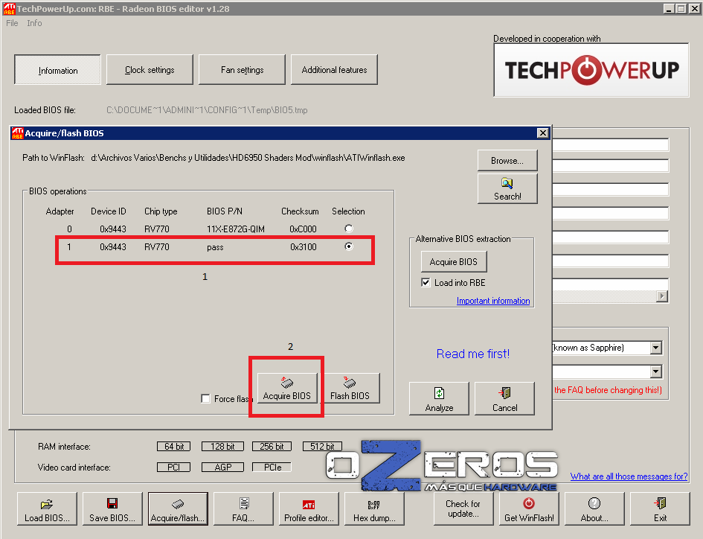Enable the Force flash checkbox

pyautogui.click(x=206, y=398)
